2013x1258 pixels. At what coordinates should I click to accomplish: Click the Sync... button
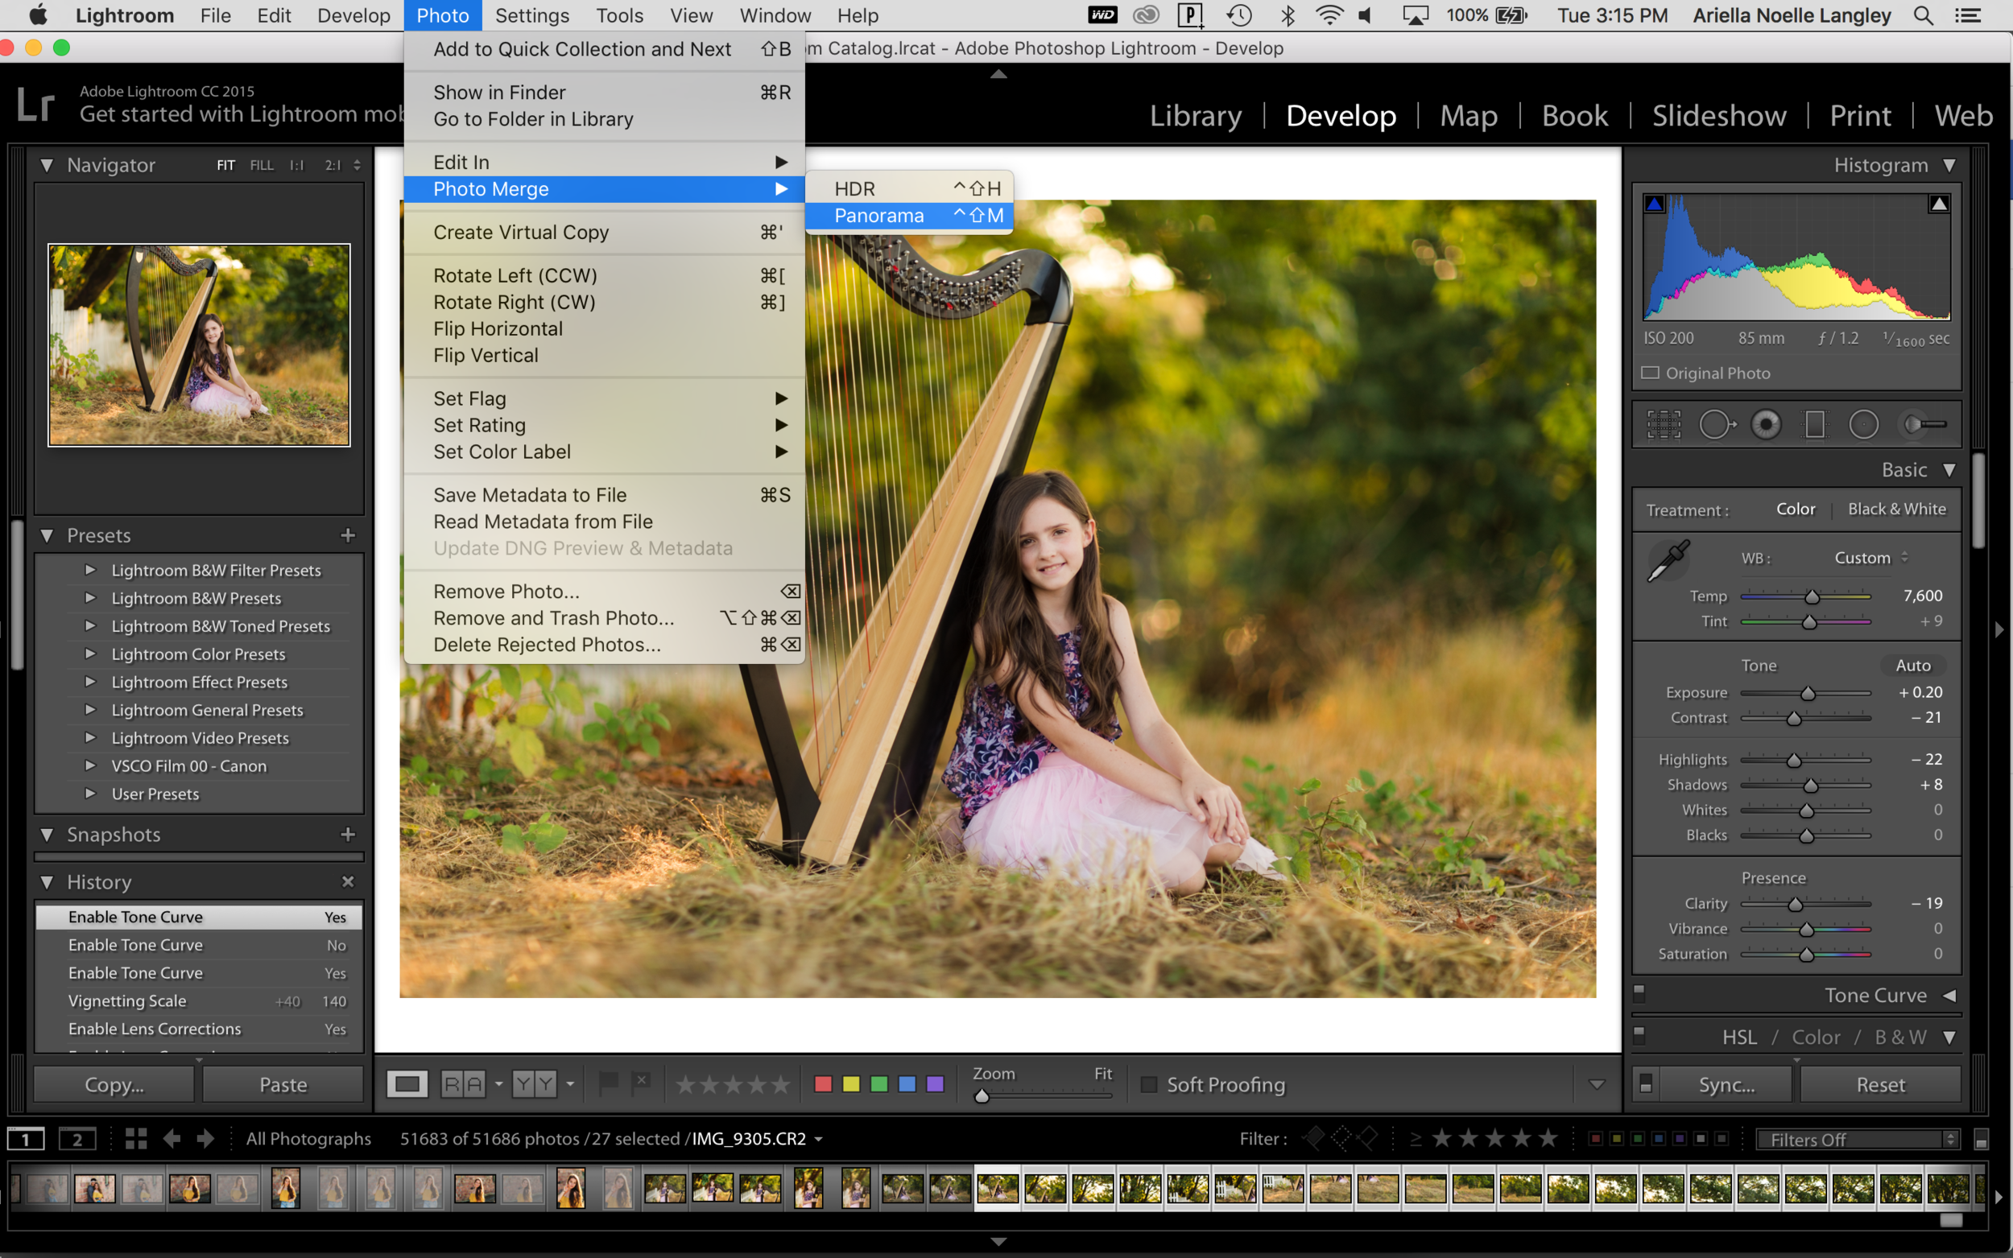tap(1726, 1084)
